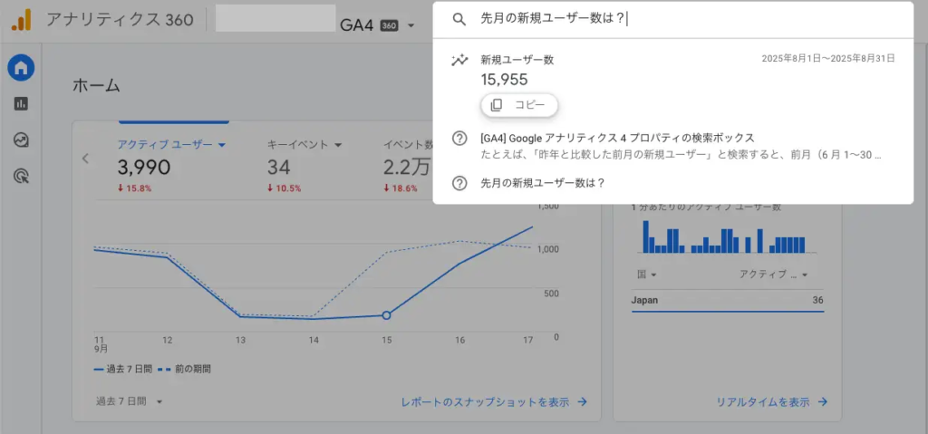Open the Home icon in sidebar
The width and height of the screenshot is (928, 434).
click(21, 67)
